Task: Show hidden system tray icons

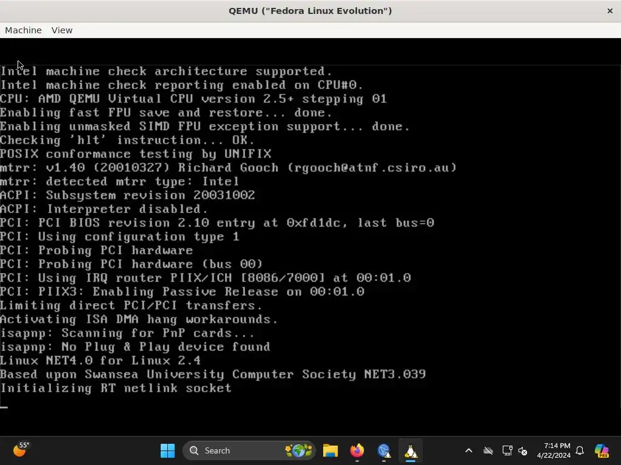Action: [469, 450]
